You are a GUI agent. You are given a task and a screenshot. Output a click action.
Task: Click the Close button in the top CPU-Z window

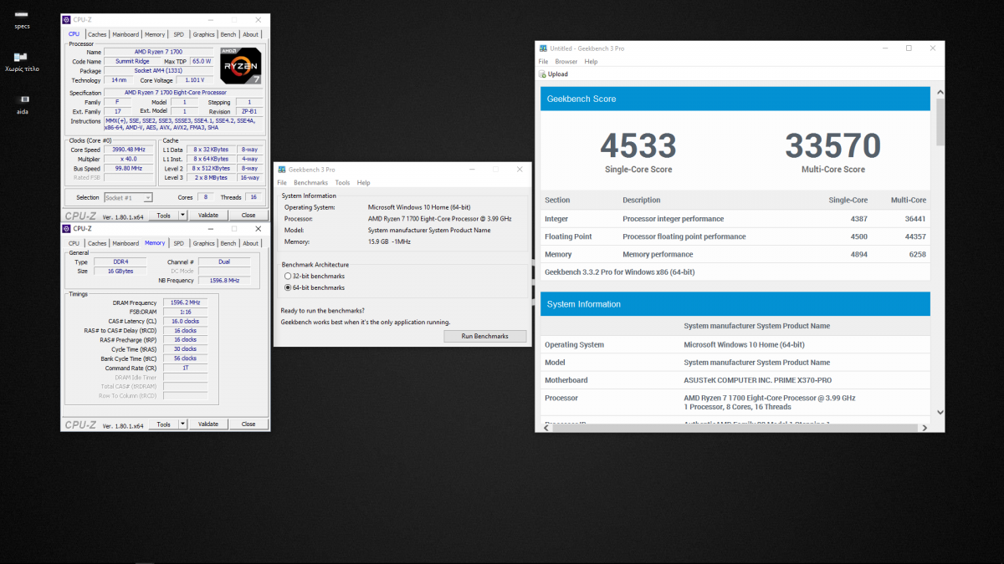click(248, 215)
